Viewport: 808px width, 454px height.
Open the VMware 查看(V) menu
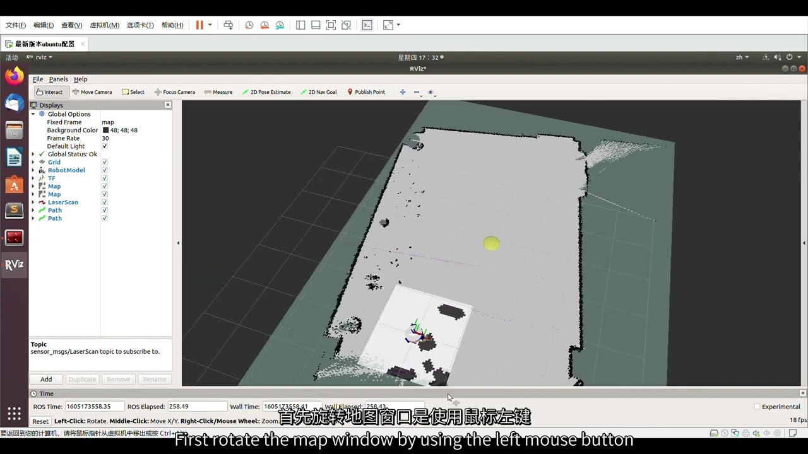(71, 25)
